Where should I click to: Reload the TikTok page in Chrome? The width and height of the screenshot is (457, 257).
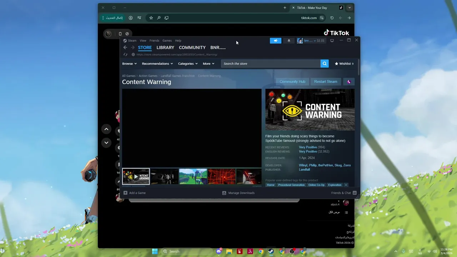[x=332, y=18]
